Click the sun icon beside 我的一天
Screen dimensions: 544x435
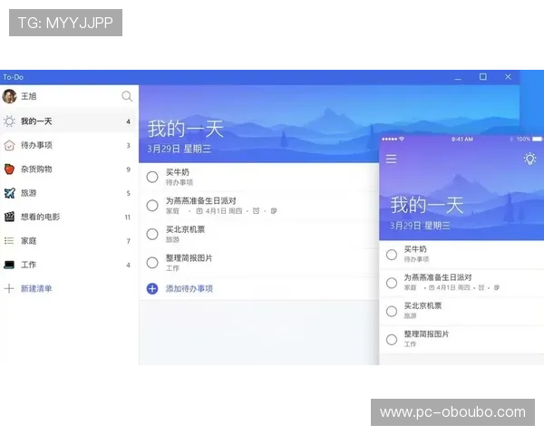pos(9,121)
